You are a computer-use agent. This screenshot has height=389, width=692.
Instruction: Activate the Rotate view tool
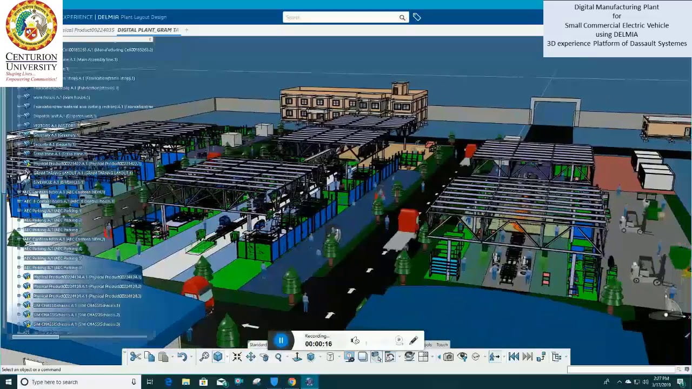pyautogui.click(x=264, y=357)
